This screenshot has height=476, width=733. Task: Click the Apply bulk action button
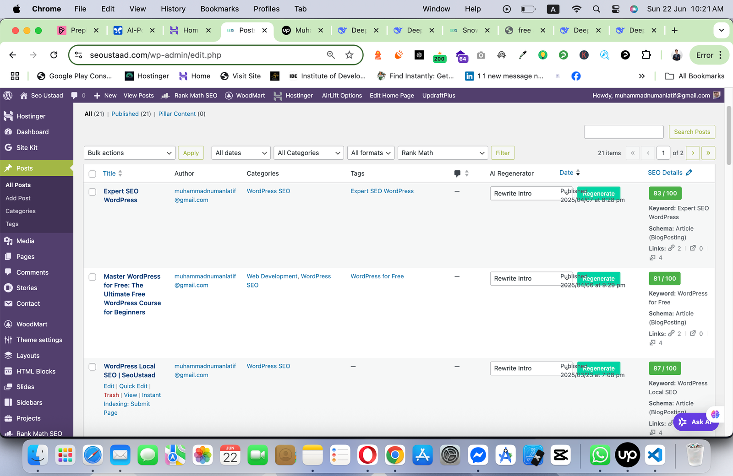tap(191, 153)
